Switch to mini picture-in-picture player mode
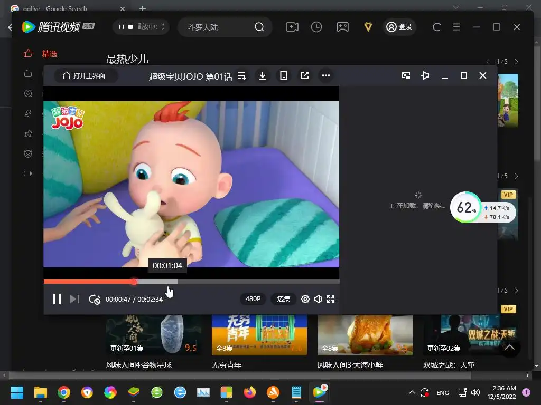Screen dimensions: 541x405 point(406,75)
